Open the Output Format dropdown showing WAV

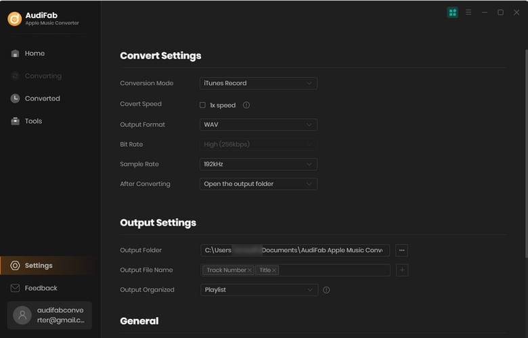coord(259,124)
